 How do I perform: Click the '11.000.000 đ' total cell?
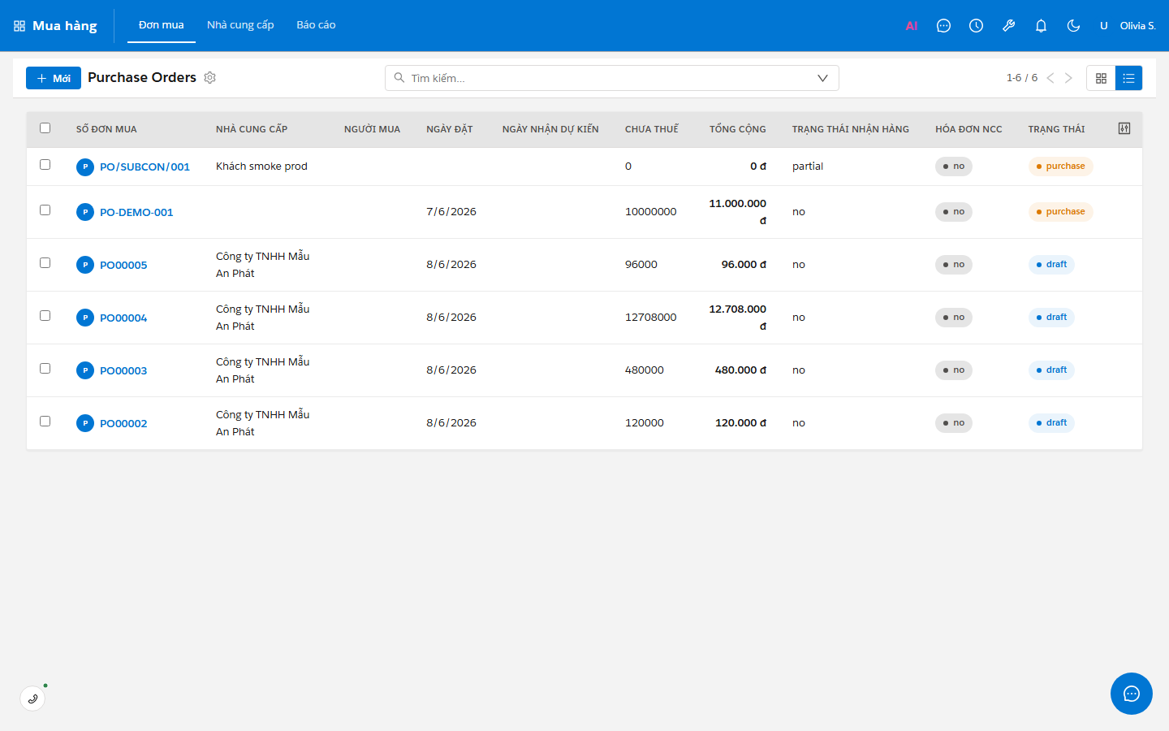[738, 212]
